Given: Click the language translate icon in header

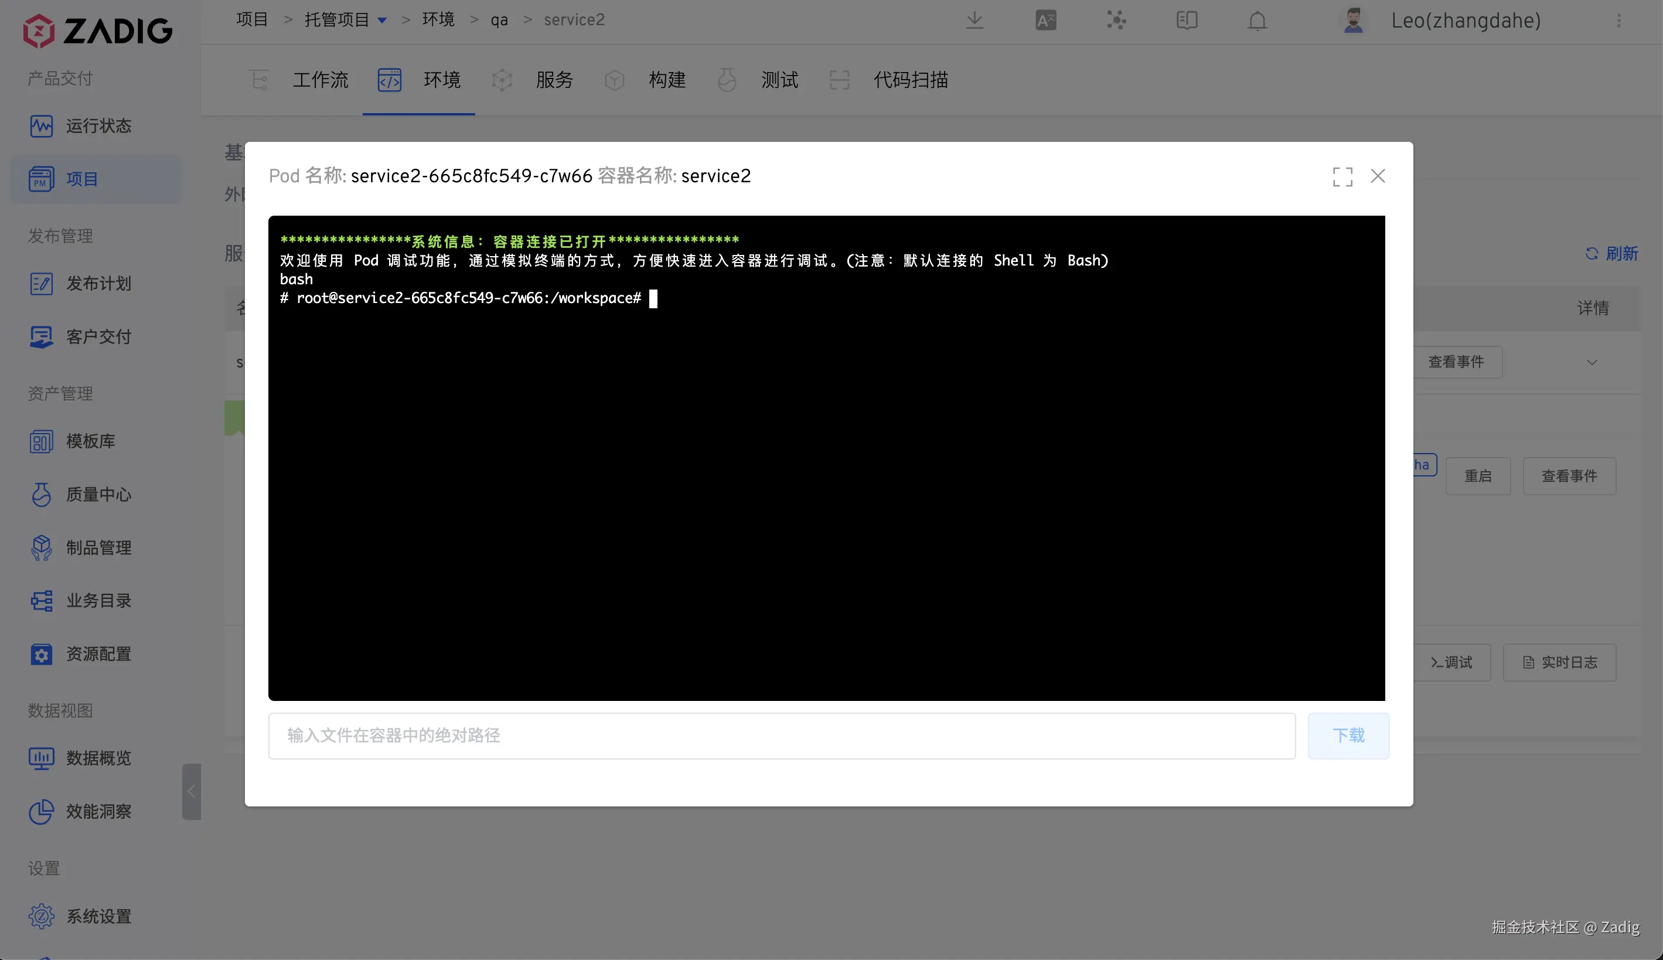Looking at the screenshot, I should click(x=1045, y=21).
